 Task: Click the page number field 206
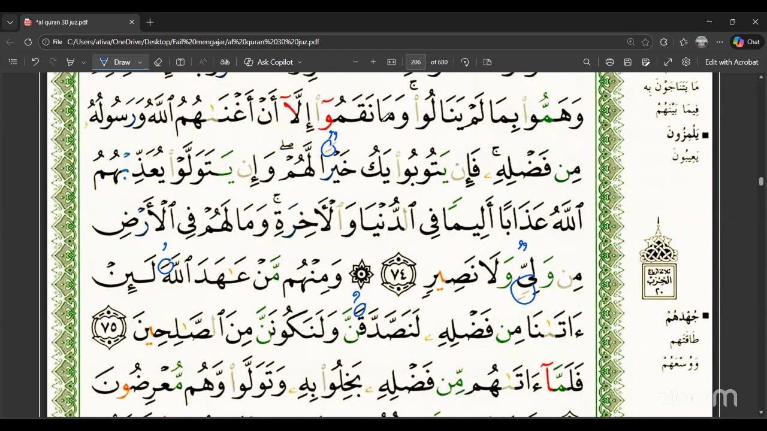click(416, 62)
